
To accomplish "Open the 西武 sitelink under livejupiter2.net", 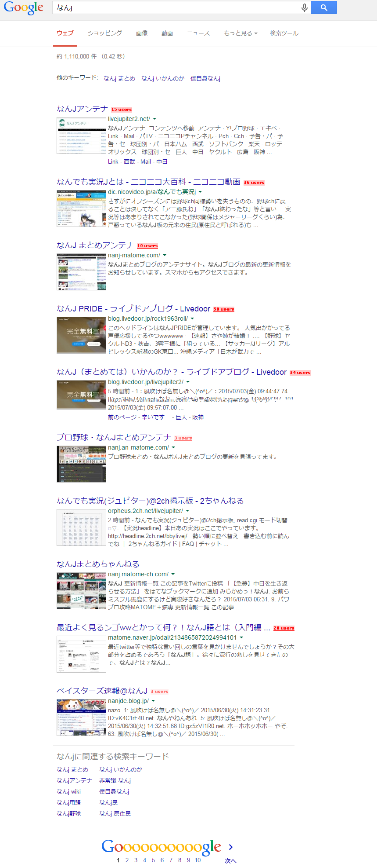I will [129, 161].
